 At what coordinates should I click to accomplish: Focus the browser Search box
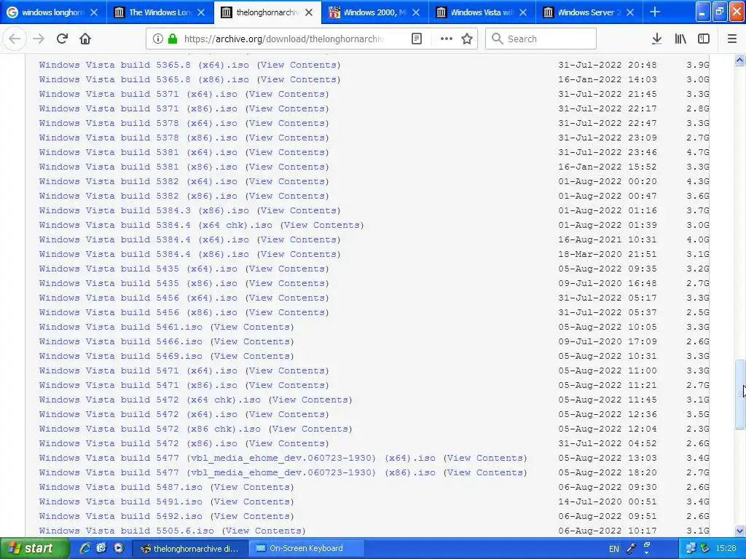point(541,39)
